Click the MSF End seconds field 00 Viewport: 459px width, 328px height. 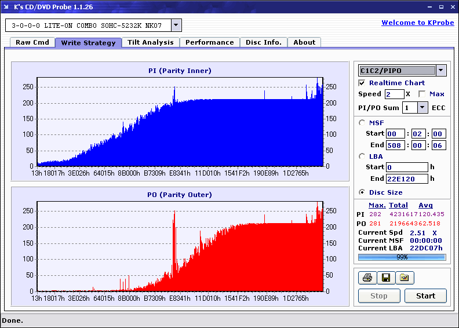coord(418,145)
